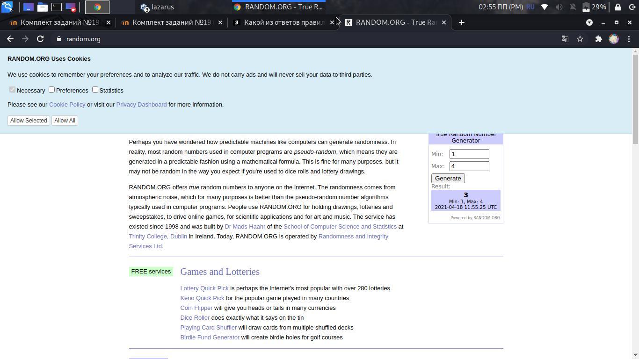Open the Chrome extensions puzzle icon
Image resolution: width=639 pixels, height=359 pixels.
tap(598, 39)
